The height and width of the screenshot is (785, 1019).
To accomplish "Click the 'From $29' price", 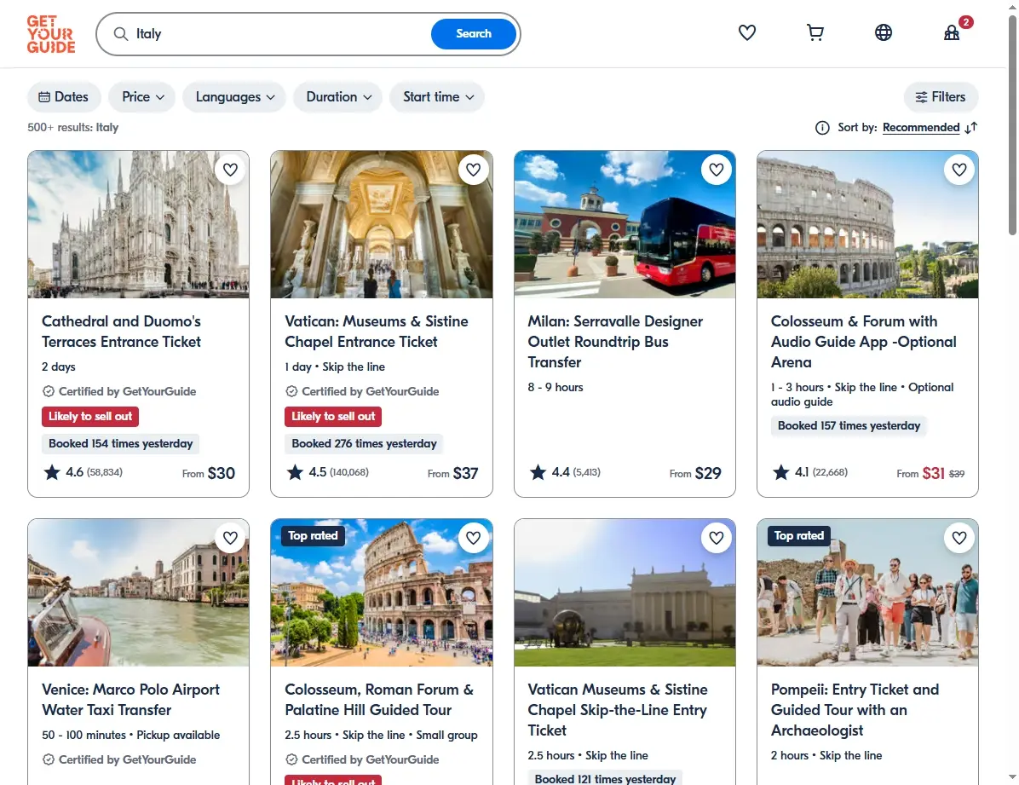I will pyautogui.click(x=695, y=473).
